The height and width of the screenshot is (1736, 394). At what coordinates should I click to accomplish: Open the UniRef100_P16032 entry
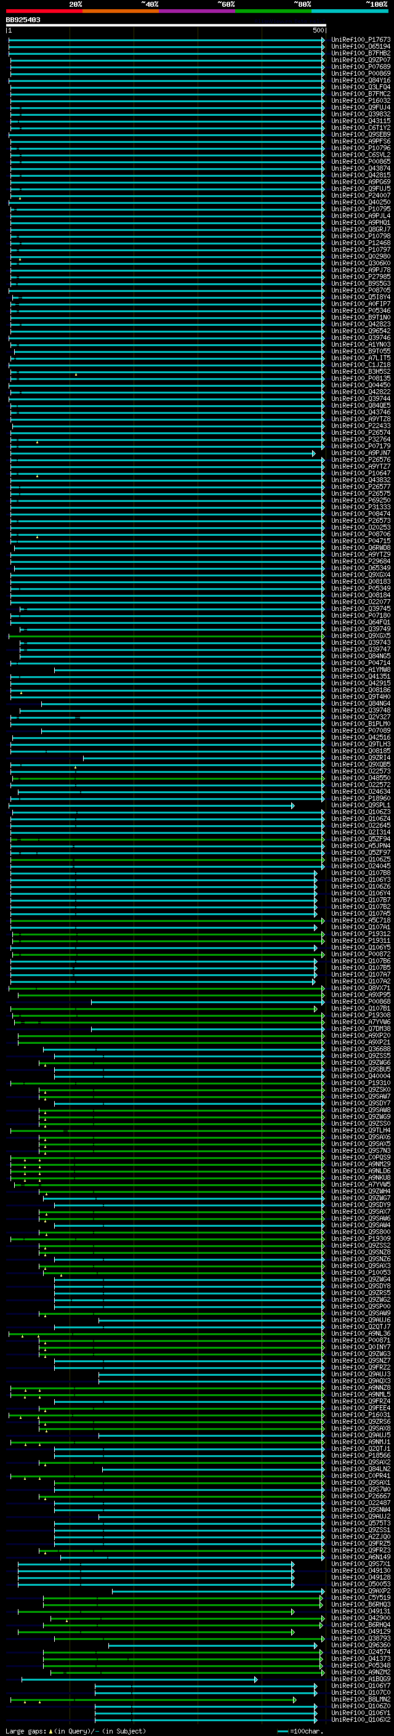click(x=360, y=100)
